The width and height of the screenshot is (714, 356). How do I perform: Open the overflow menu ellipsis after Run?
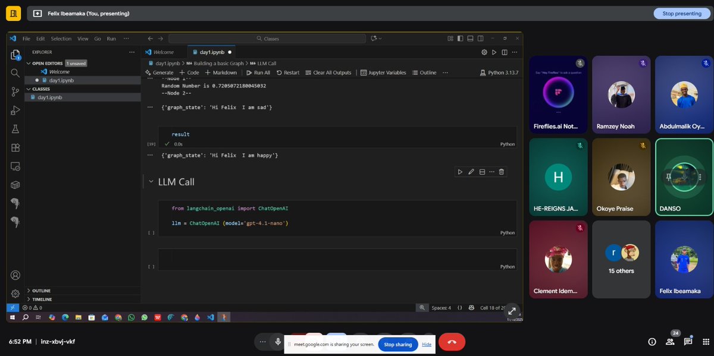click(126, 39)
